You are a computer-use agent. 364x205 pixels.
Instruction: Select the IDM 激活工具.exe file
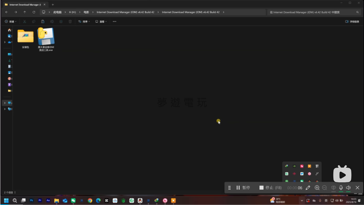(46, 39)
